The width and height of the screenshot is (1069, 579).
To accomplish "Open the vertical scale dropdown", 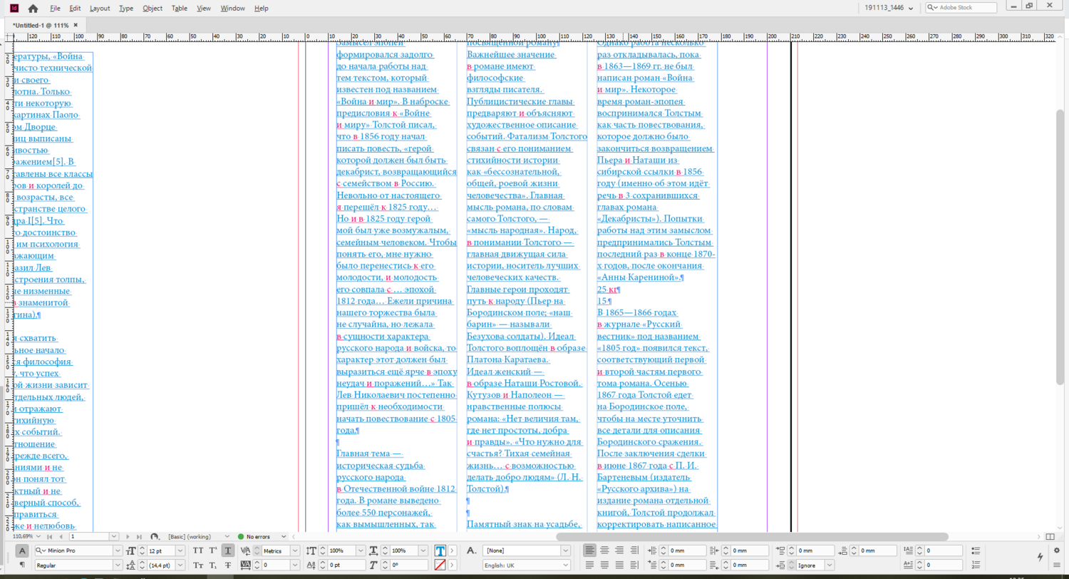I will pyautogui.click(x=361, y=550).
